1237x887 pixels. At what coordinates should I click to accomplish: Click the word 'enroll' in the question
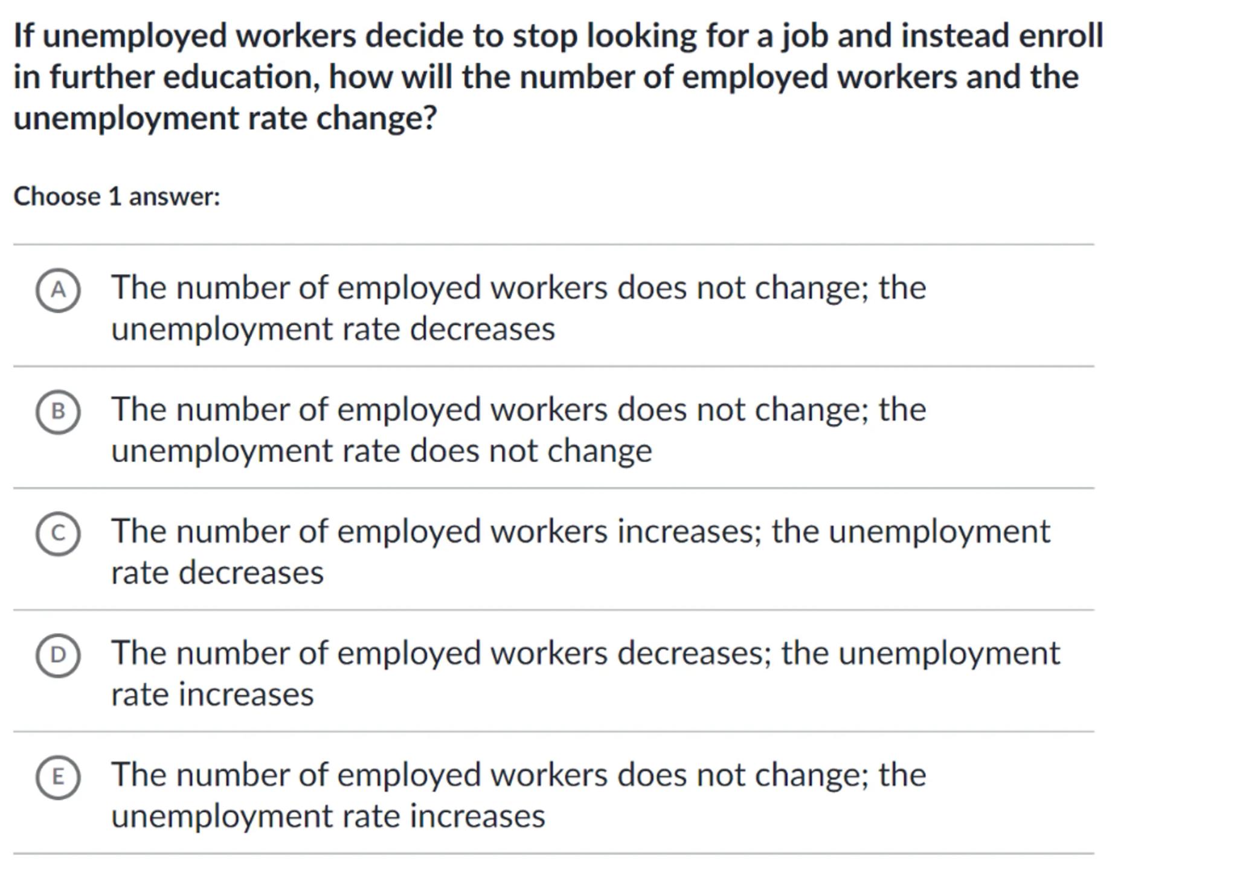click(x=1061, y=35)
